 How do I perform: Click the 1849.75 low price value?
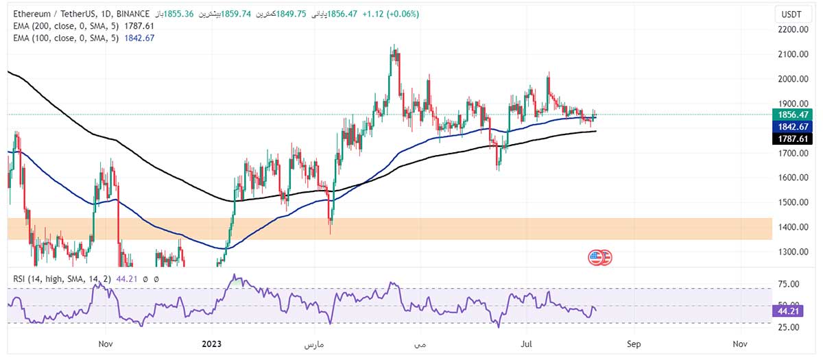pyautogui.click(x=292, y=14)
